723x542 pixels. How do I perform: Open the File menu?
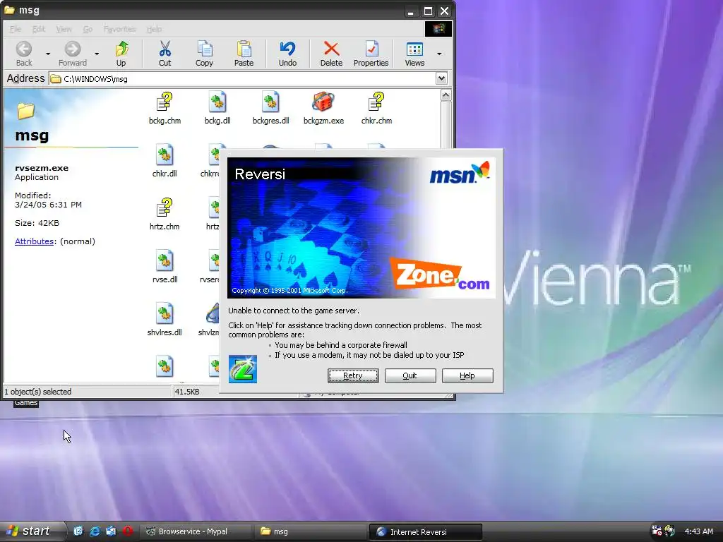tap(16, 29)
